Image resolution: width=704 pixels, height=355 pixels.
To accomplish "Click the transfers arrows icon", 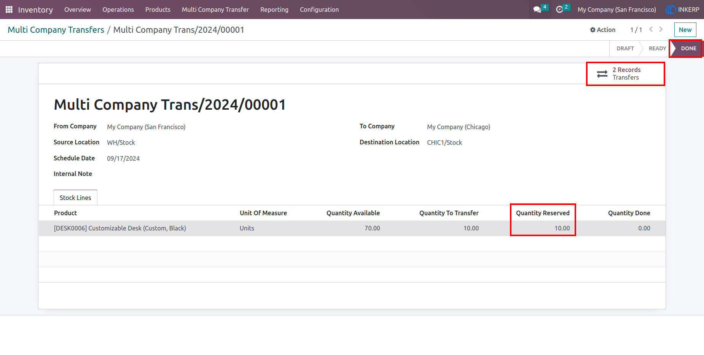I will [x=602, y=74].
